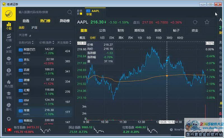224x138 pixels.
Task: Click the orange average-price crosshair dot
Action: coord(167,76)
